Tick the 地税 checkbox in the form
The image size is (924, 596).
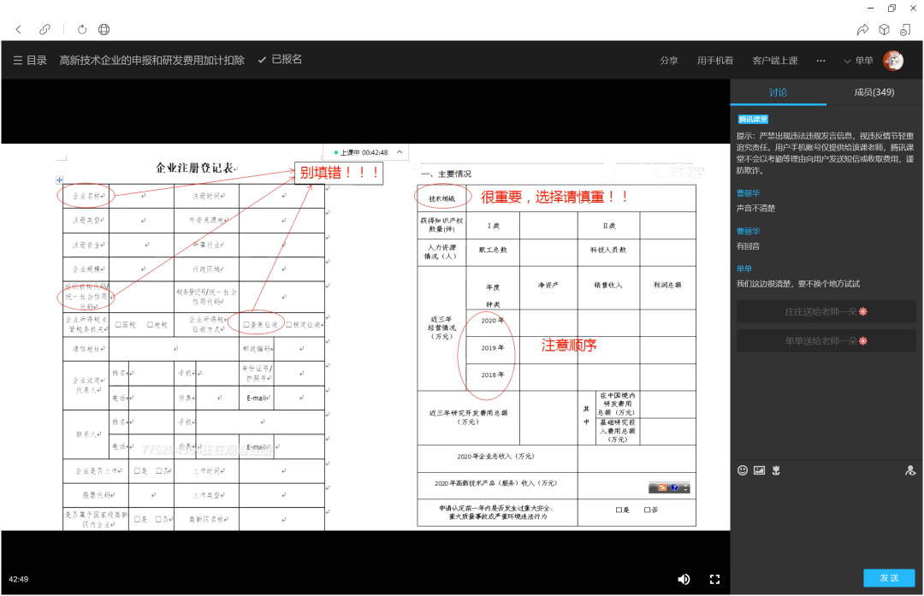click(151, 324)
